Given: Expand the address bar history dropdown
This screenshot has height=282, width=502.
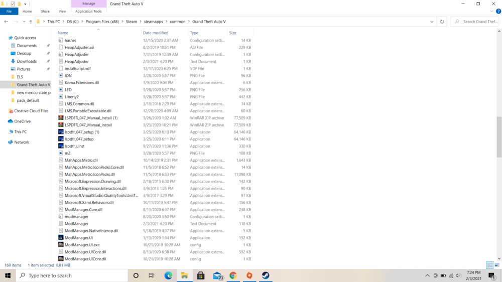Looking at the screenshot, I should click(432, 22).
